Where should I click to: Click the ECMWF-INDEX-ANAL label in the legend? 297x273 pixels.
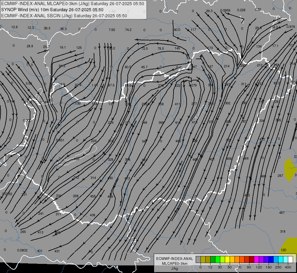[175, 259]
